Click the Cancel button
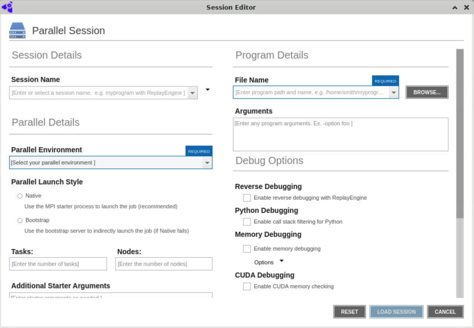The width and height of the screenshot is (474, 328). coord(445,312)
